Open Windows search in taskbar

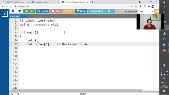coord(164,7)
